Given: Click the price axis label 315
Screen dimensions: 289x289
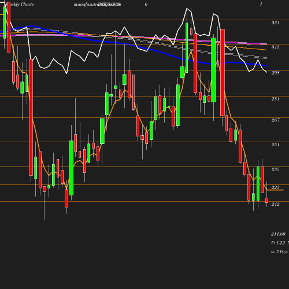Looking at the screenshot, I should point(276,47).
